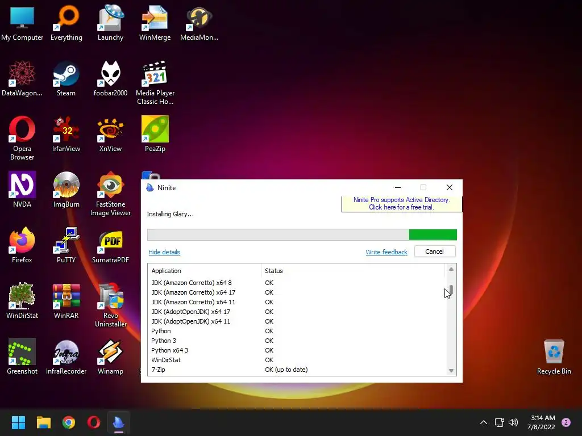Select the PuTTY desktop shortcut
This screenshot has width=582, height=436.
tap(66, 245)
